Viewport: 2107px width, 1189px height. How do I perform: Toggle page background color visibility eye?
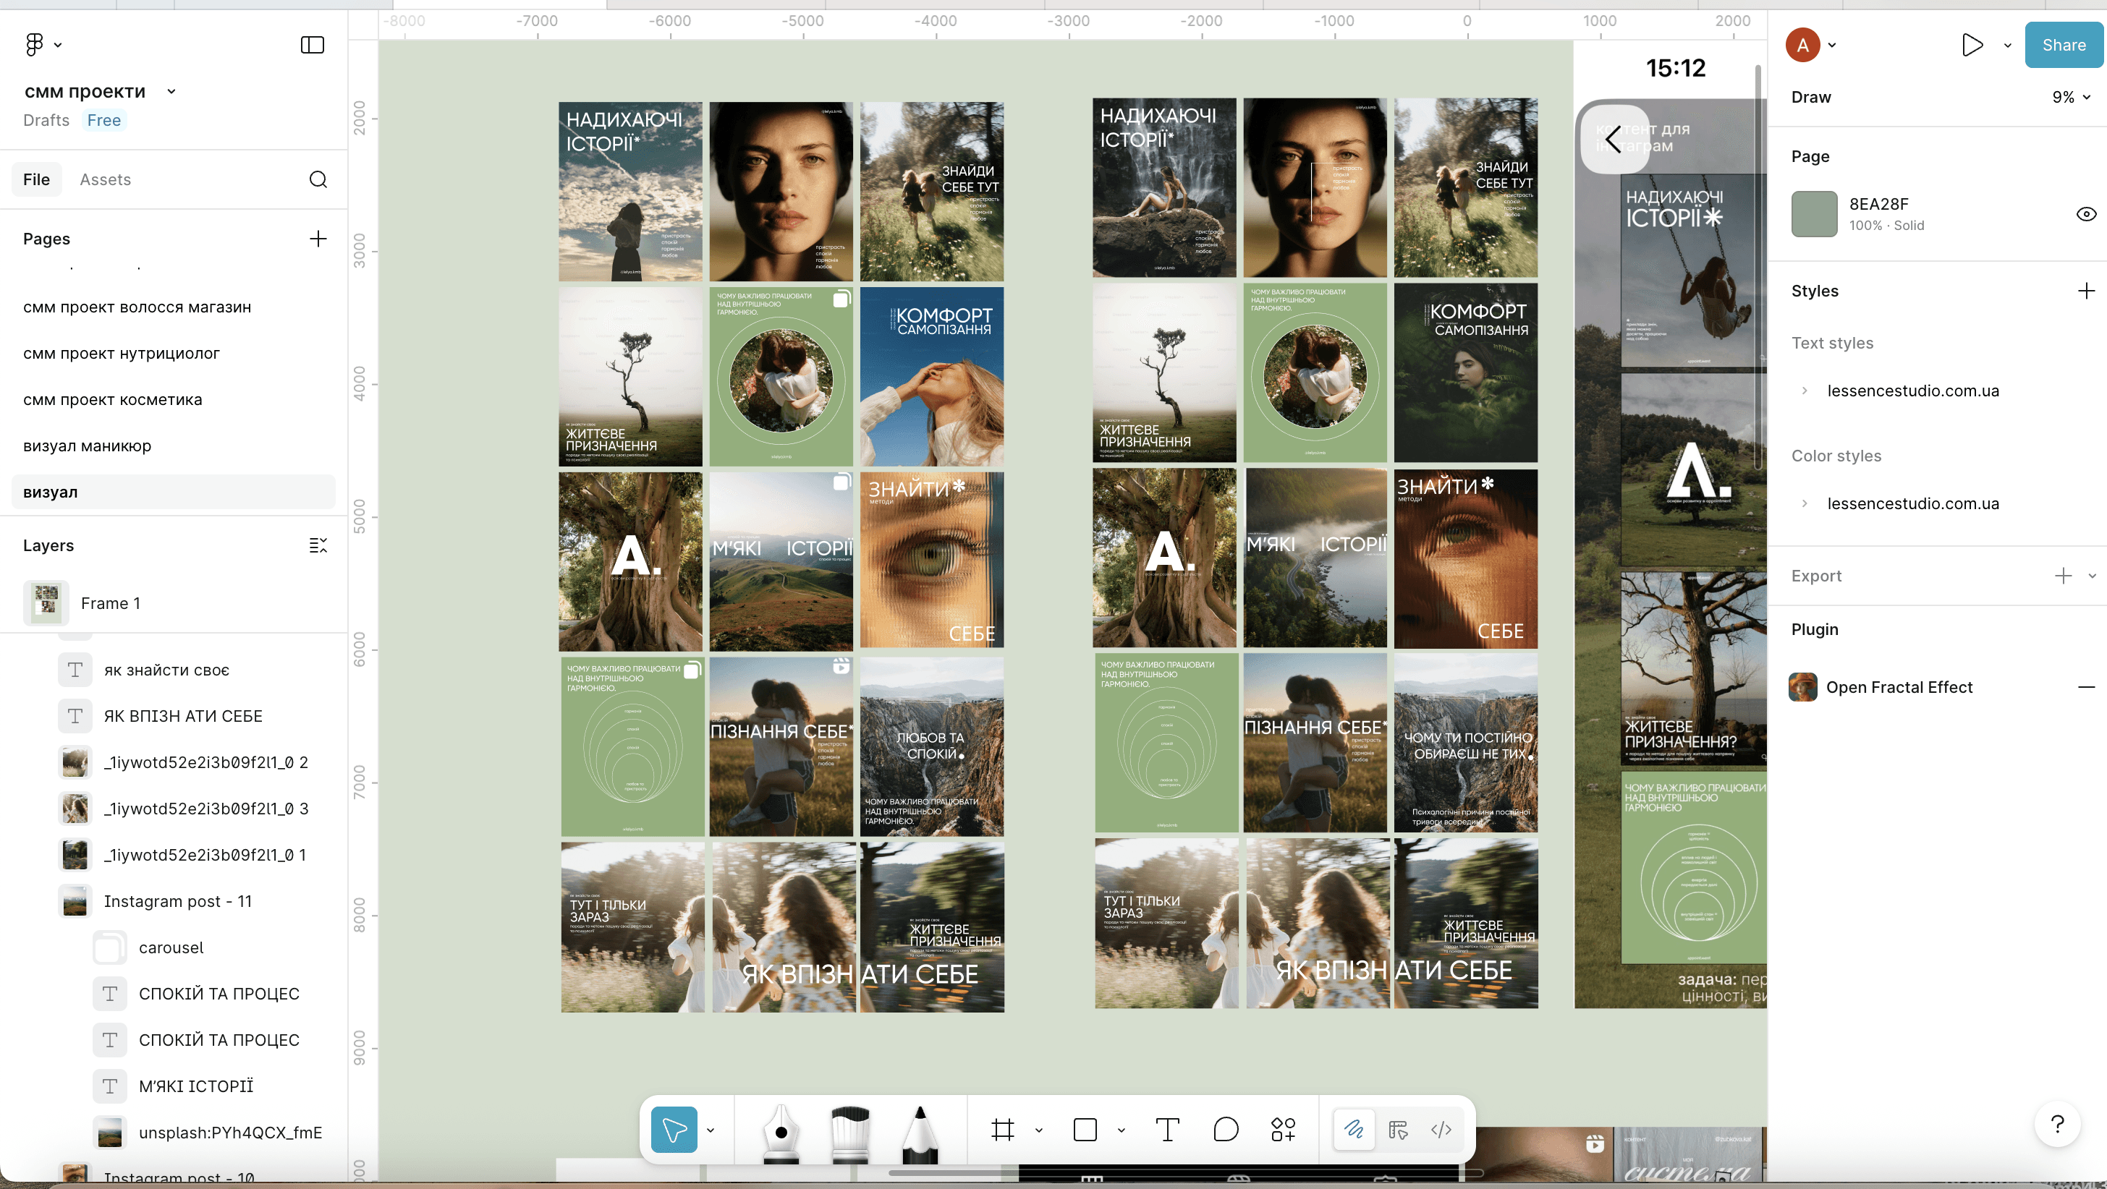[2086, 214]
